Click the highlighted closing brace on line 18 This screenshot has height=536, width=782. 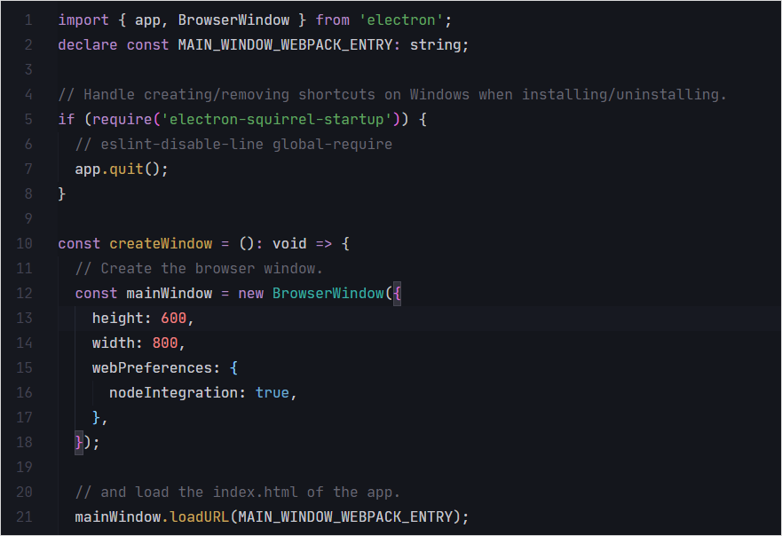[77, 442]
